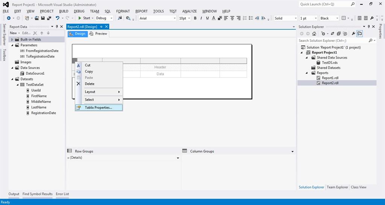Select the RegistrationDate field
This screenshot has height=205, width=385.
(x=44, y=113)
